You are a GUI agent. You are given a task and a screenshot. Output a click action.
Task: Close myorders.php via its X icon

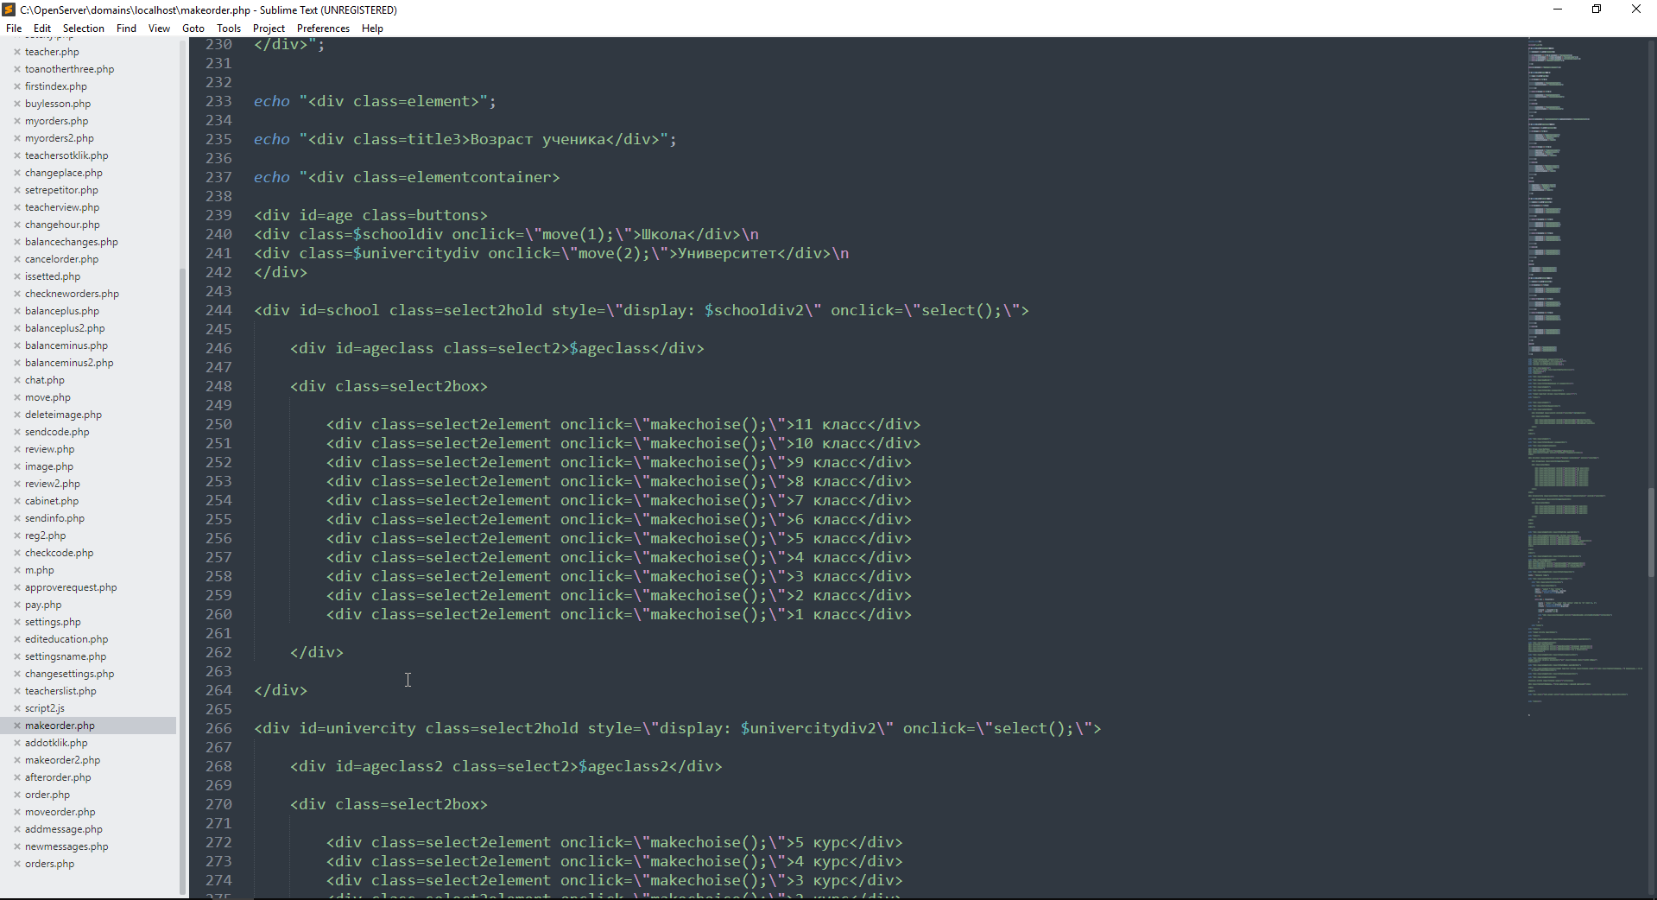(x=17, y=121)
